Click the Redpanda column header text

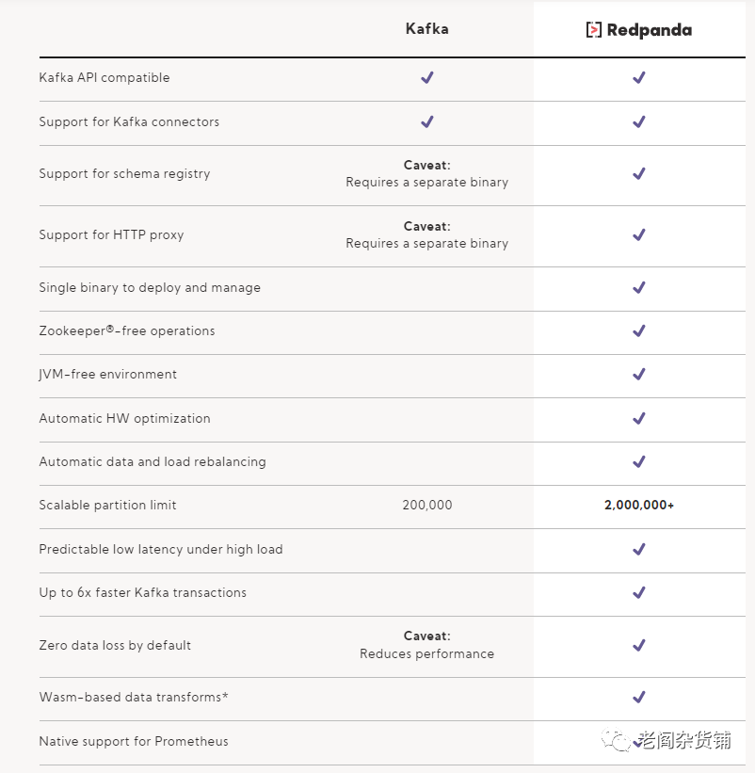[x=649, y=30]
